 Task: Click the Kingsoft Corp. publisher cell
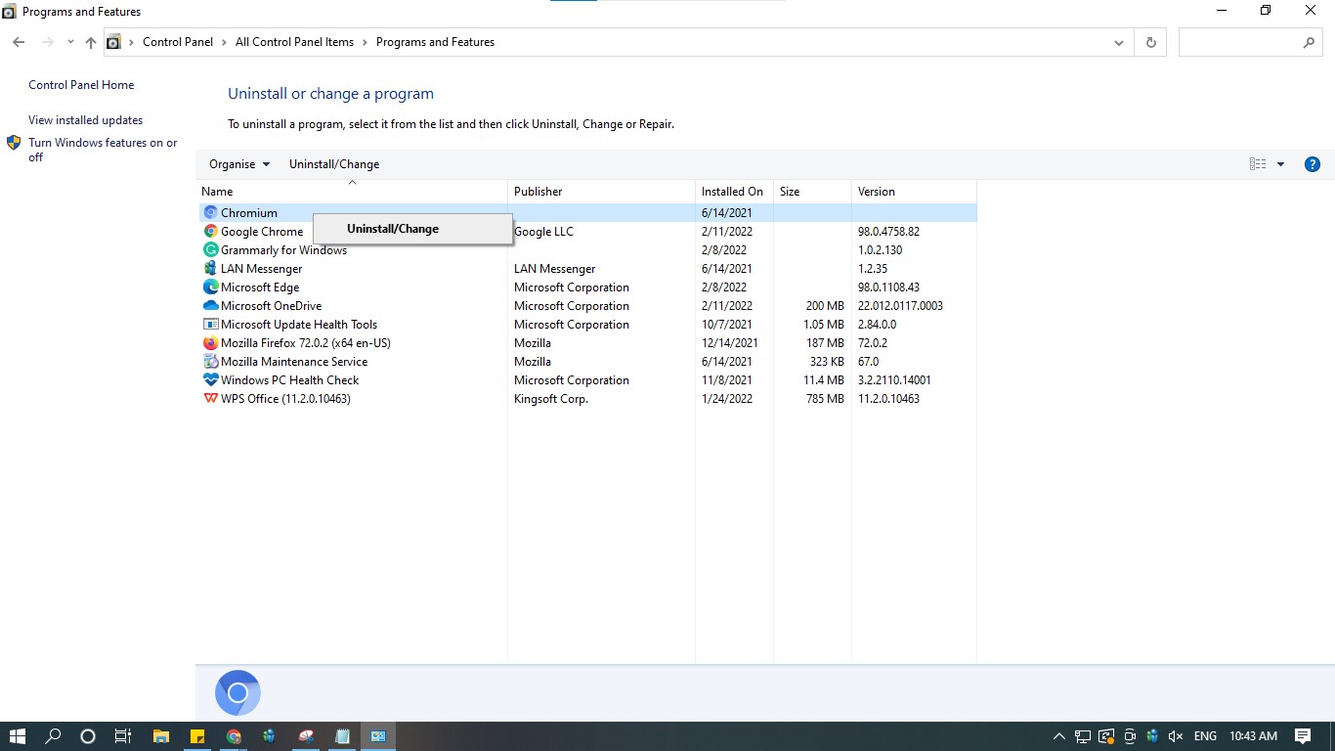click(551, 399)
